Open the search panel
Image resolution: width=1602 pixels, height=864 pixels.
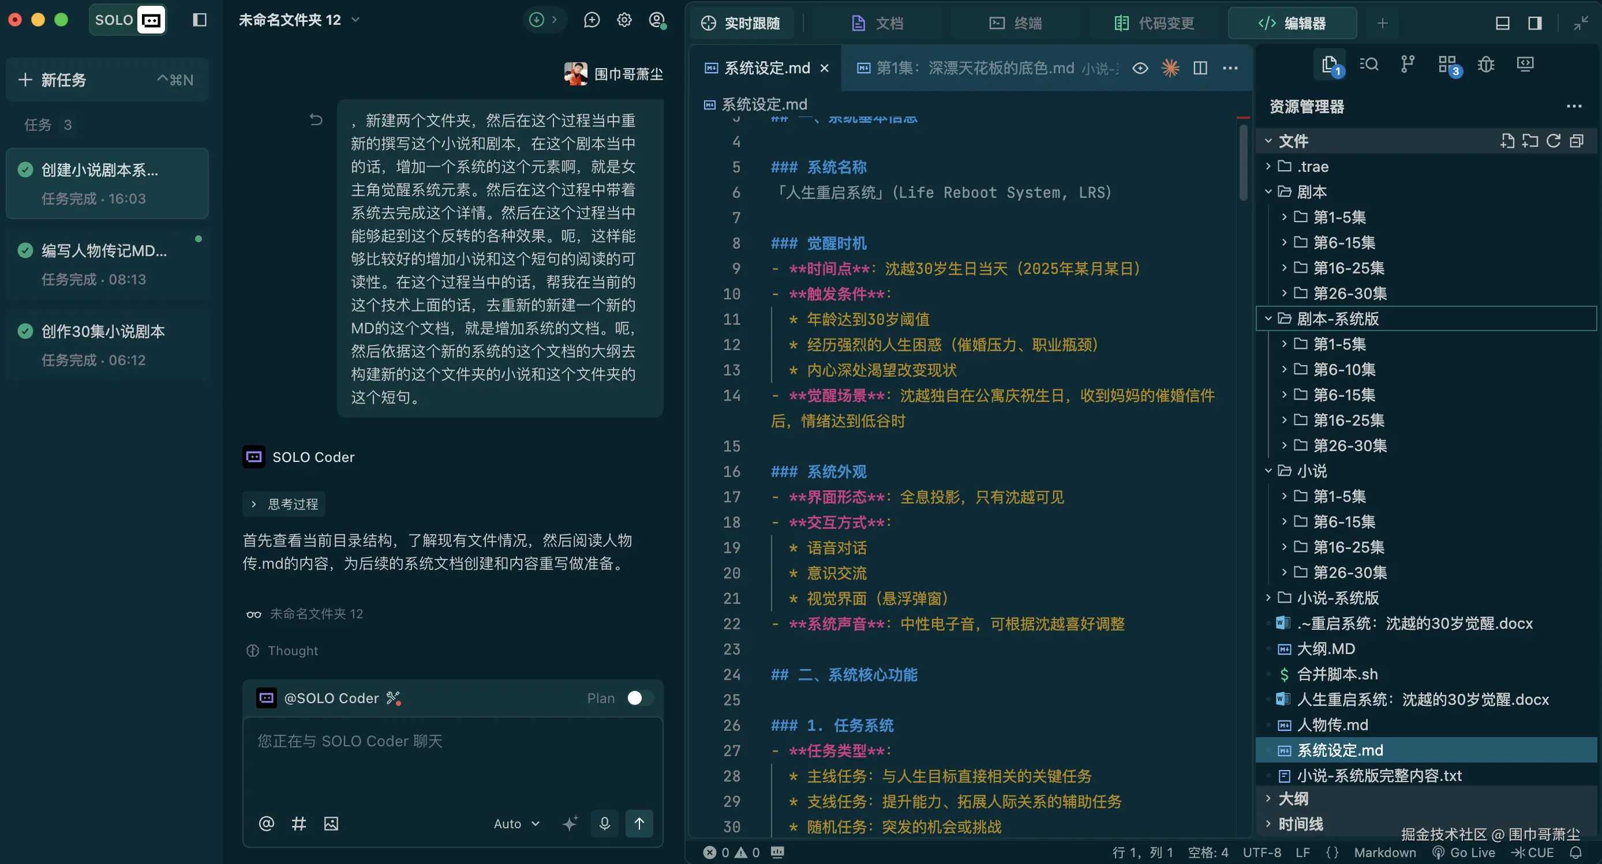point(1369,64)
